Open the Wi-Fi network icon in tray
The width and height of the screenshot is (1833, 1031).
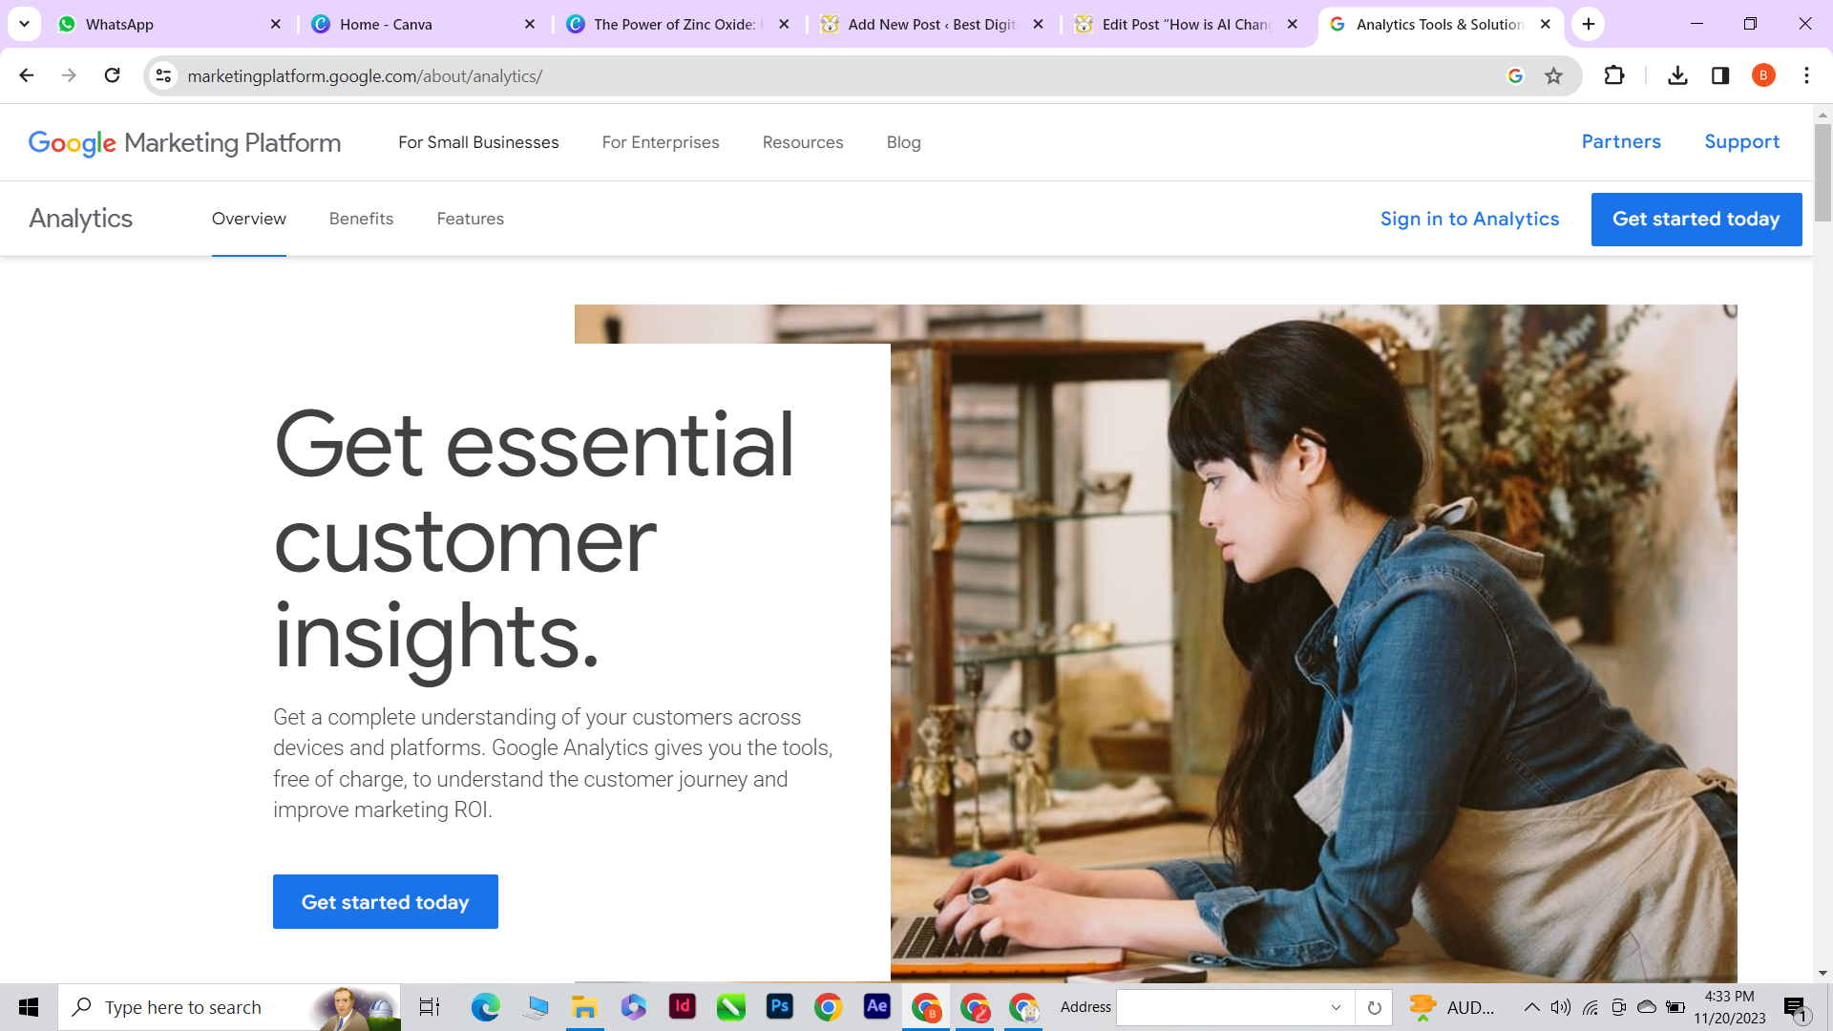1590,1007
